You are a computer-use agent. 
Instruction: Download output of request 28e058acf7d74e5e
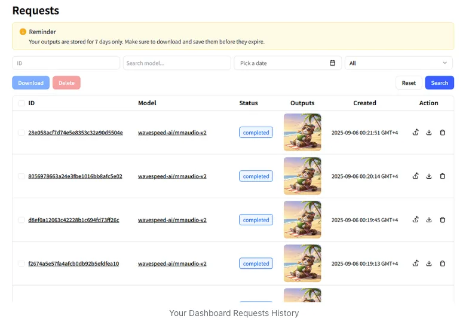click(x=429, y=133)
